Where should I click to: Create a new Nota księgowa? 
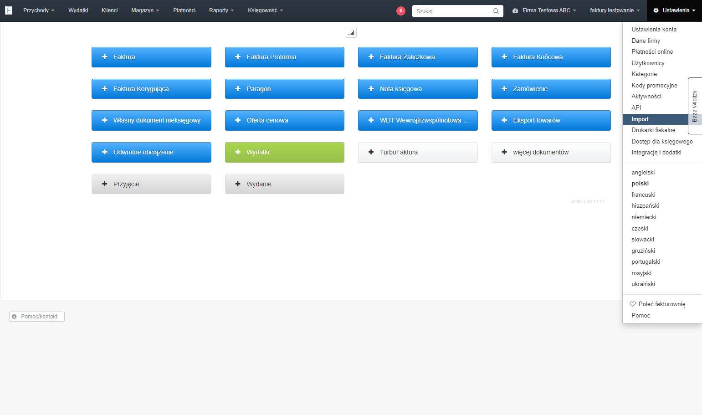click(418, 89)
